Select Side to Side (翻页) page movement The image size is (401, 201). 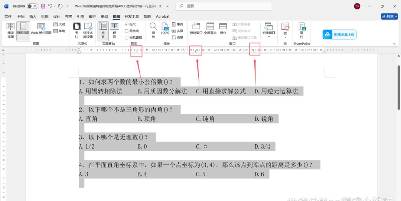click(x=114, y=30)
